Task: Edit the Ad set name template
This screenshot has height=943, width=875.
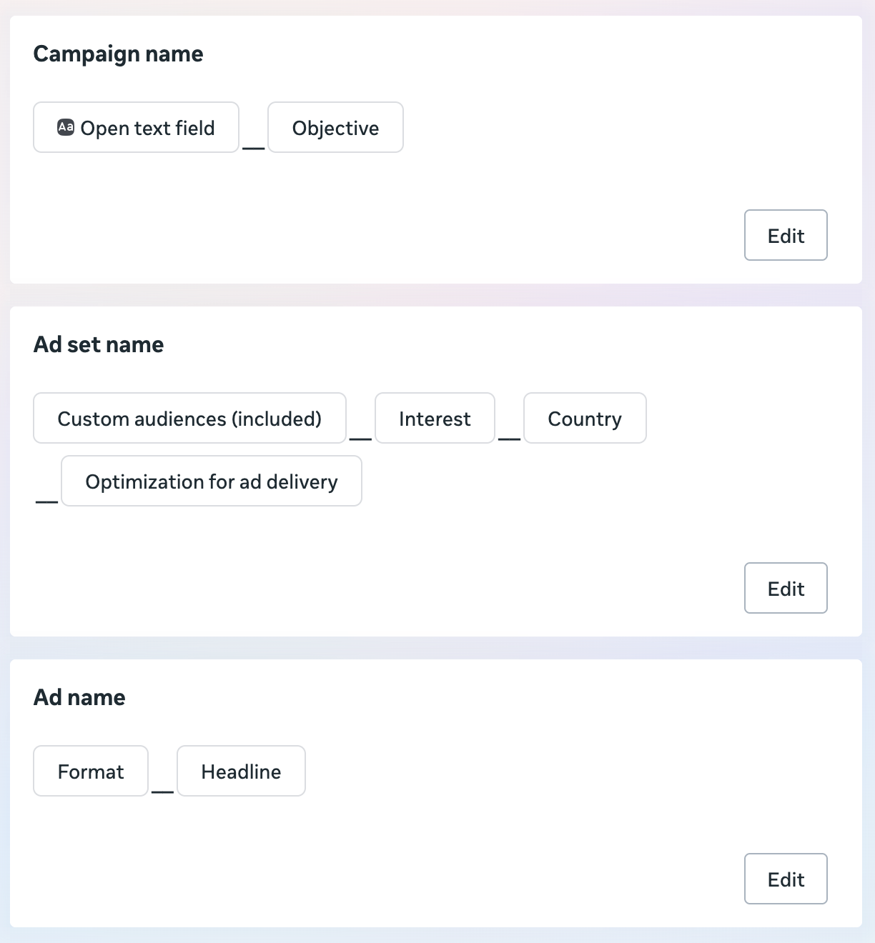Action: tap(785, 589)
